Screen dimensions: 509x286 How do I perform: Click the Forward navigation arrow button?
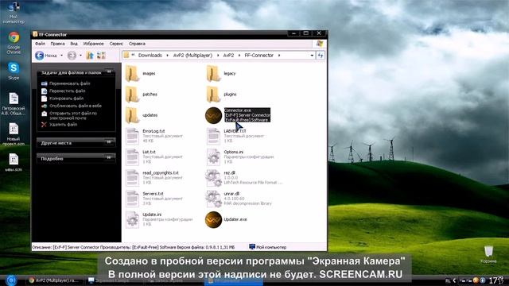(72, 56)
